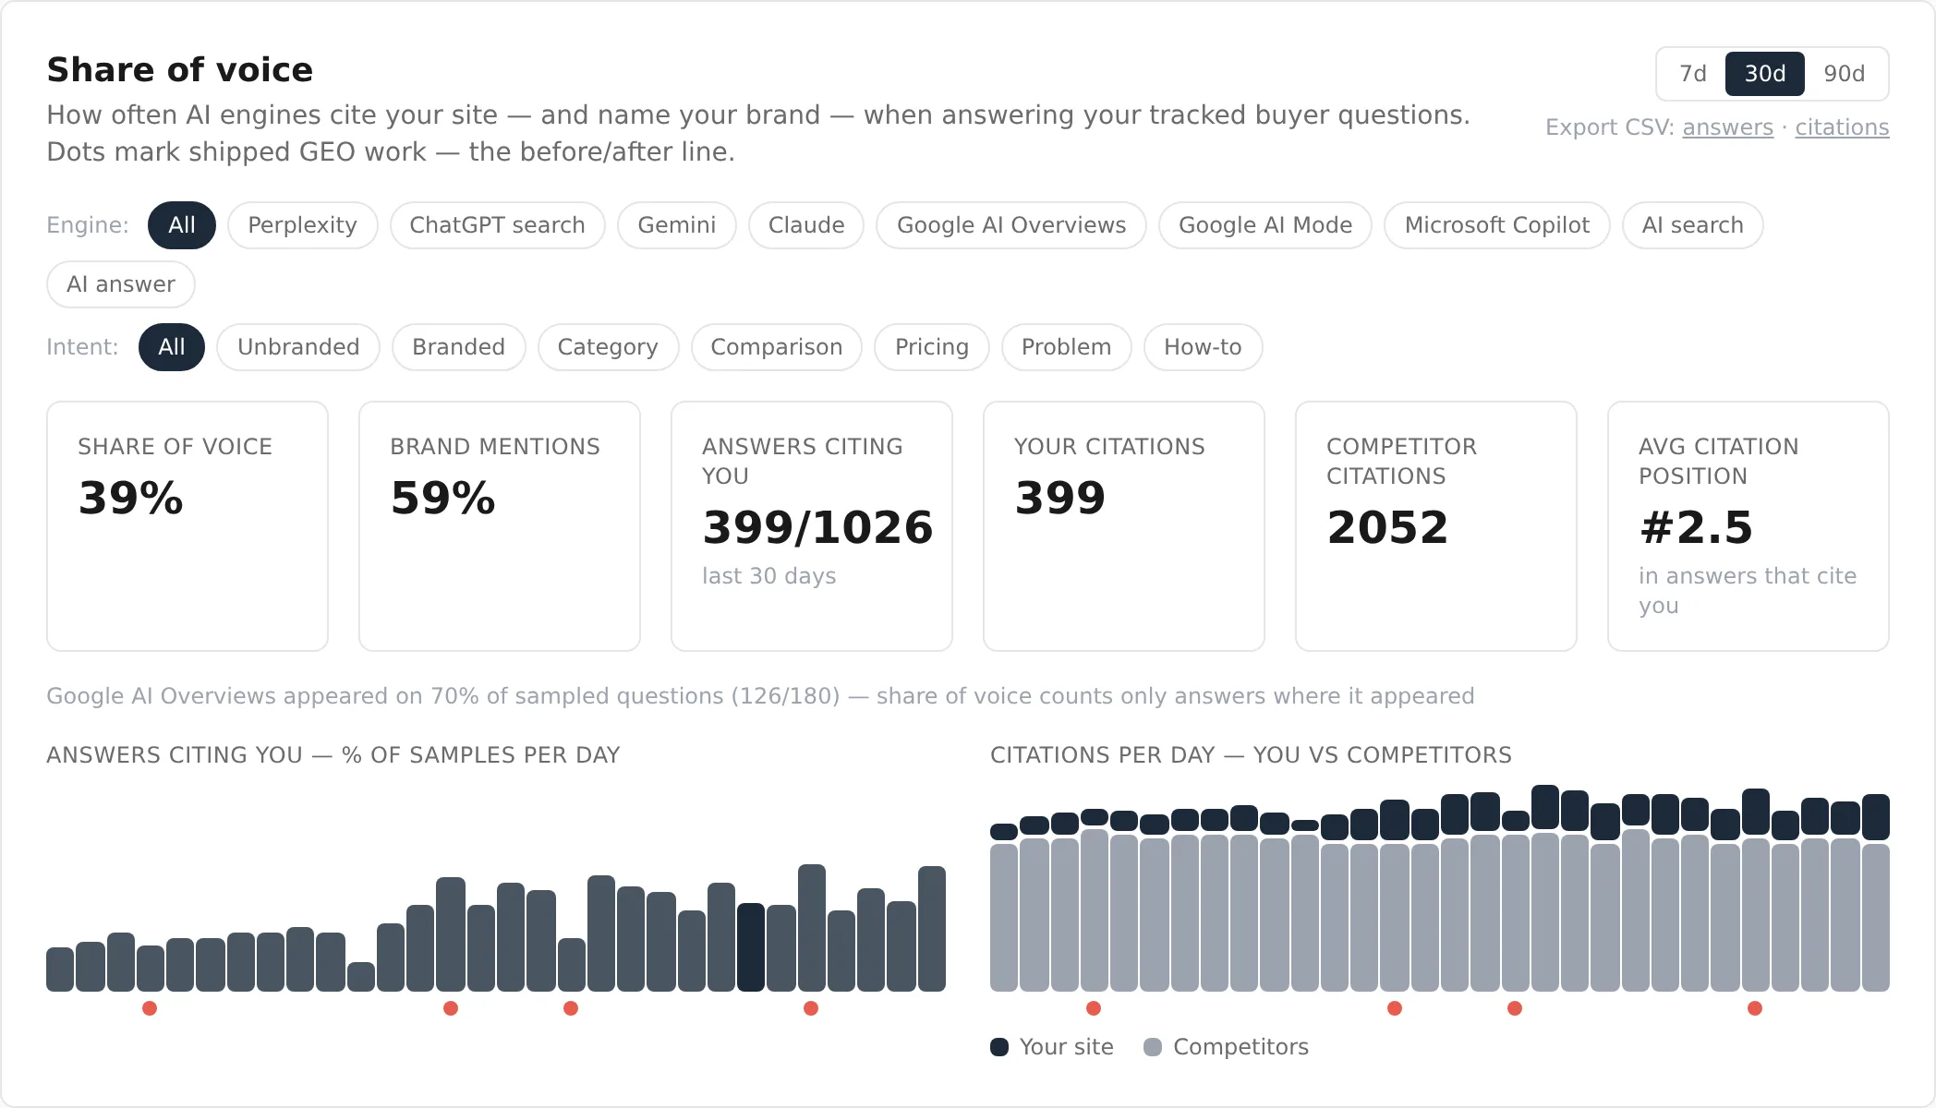Click third red GEO dot in answers chart
This screenshot has width=1936, height=1108.
coord(571,1008)
